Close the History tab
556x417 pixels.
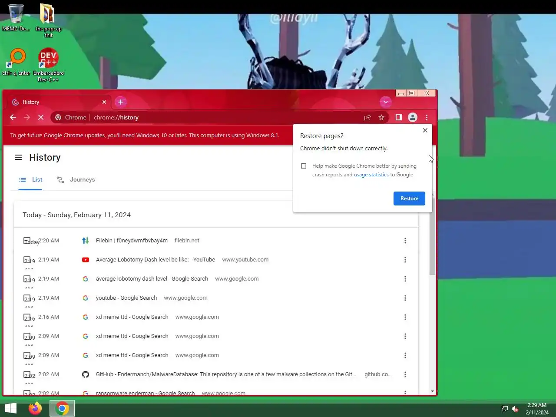[104, 102]
